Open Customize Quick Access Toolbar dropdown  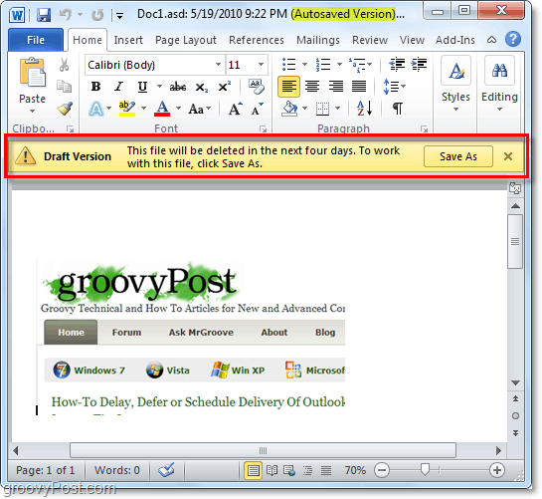(120, 15)
